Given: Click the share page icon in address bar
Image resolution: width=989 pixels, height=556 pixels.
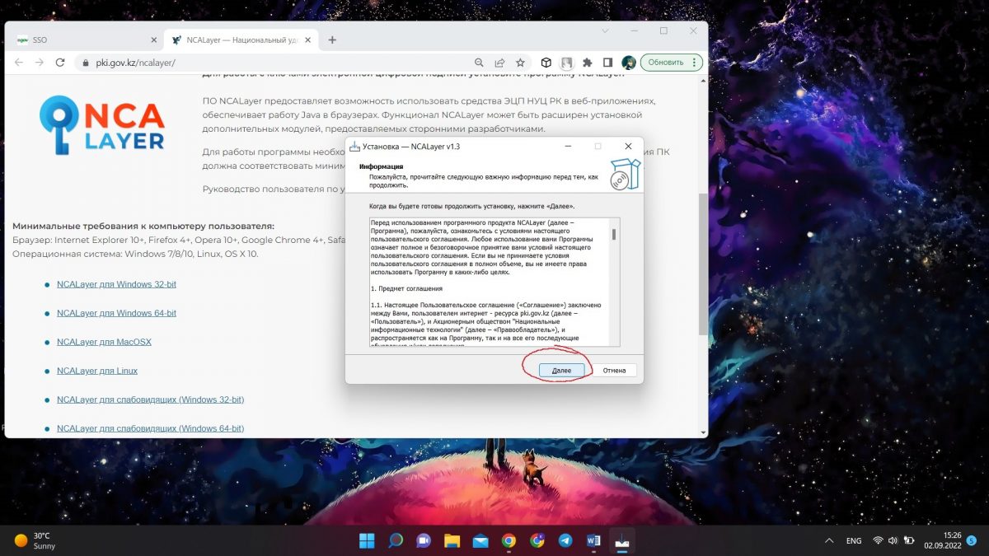Looking at the screenshot, I should pyautogui.click(x=499, y=63).
